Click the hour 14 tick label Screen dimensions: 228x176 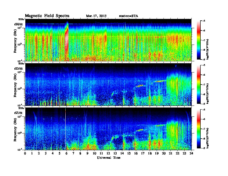(122, 153)
